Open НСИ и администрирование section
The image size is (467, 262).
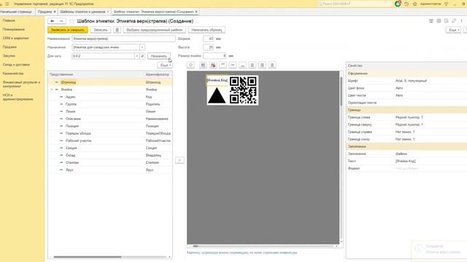tap(18, 97)
